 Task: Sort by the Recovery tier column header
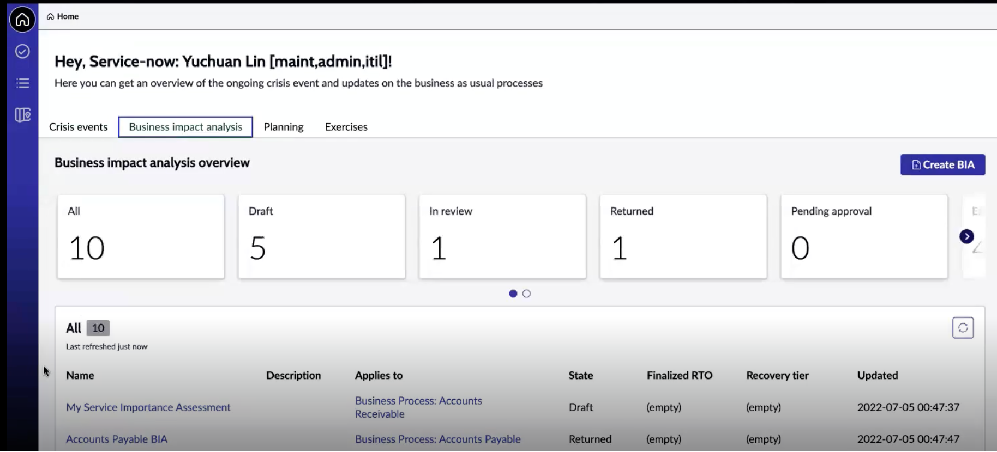(778, 375)
